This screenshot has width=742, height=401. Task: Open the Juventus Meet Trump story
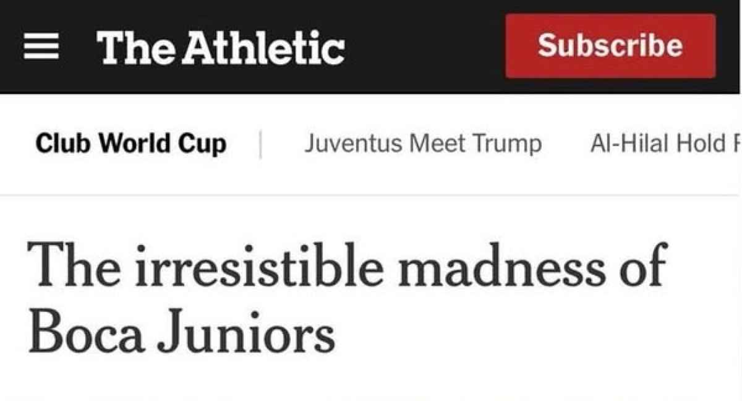click(x=423, y=144)
